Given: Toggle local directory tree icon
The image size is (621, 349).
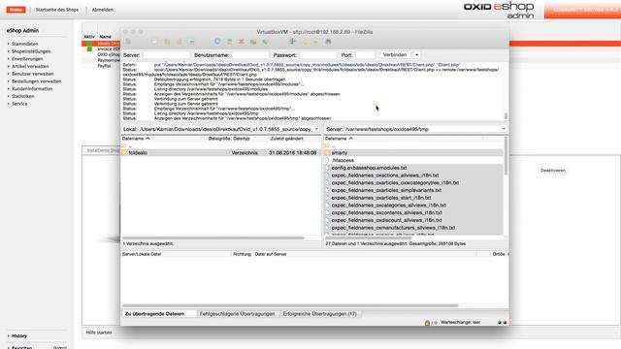Looking at the screenshot, I should 167,42.
